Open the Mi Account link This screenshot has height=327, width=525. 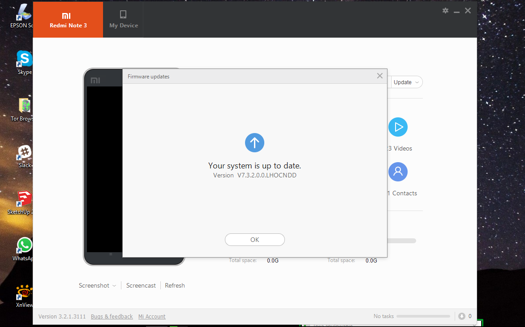152,317
